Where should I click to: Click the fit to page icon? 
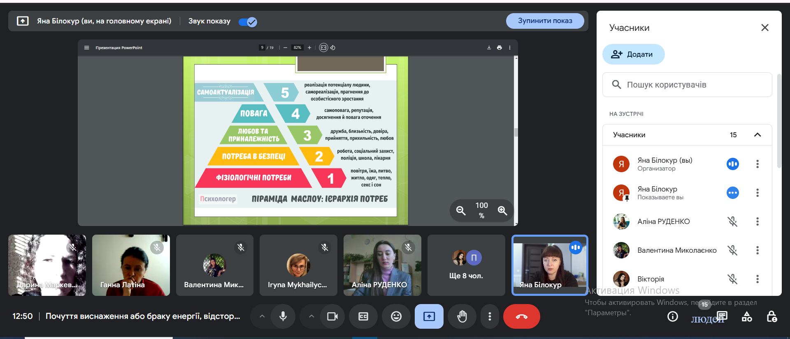[x=323, y=48]
